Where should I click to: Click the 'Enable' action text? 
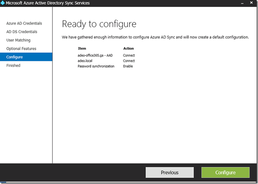(128, 66)
